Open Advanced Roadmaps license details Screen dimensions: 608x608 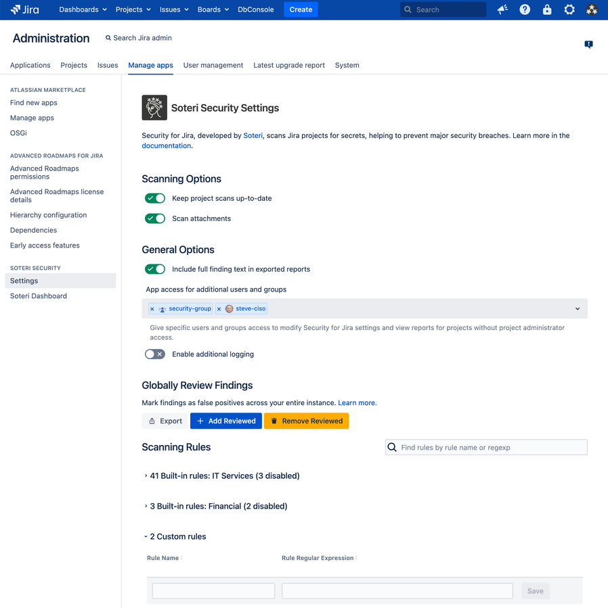click(x=57, y=196)
